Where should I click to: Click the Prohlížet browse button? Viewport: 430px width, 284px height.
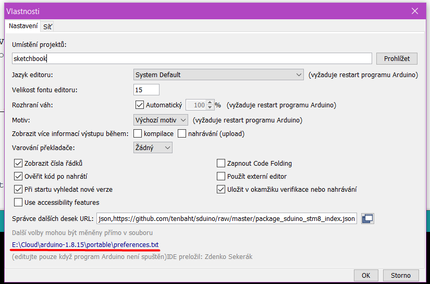397,58
